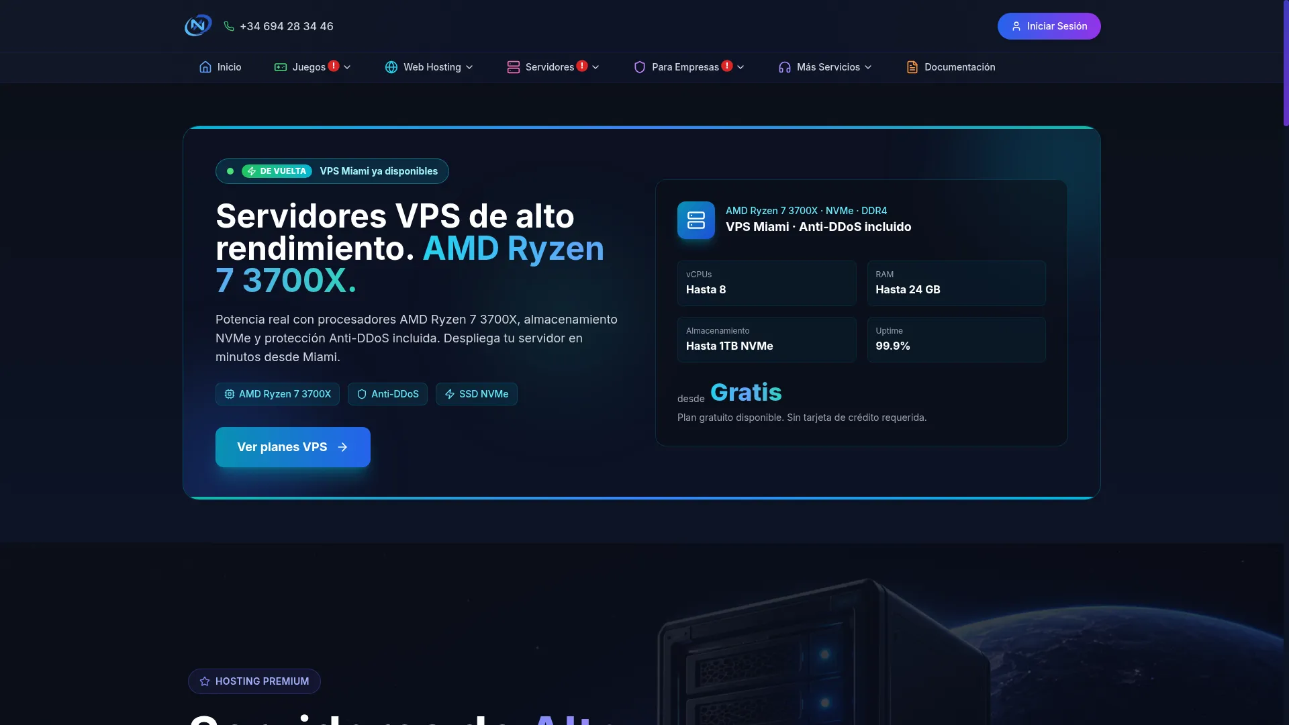Screen dimensions: 1289x725
Task: Expand the Más Servicios dropdown chevron
Action: click(x=868, y=67)
